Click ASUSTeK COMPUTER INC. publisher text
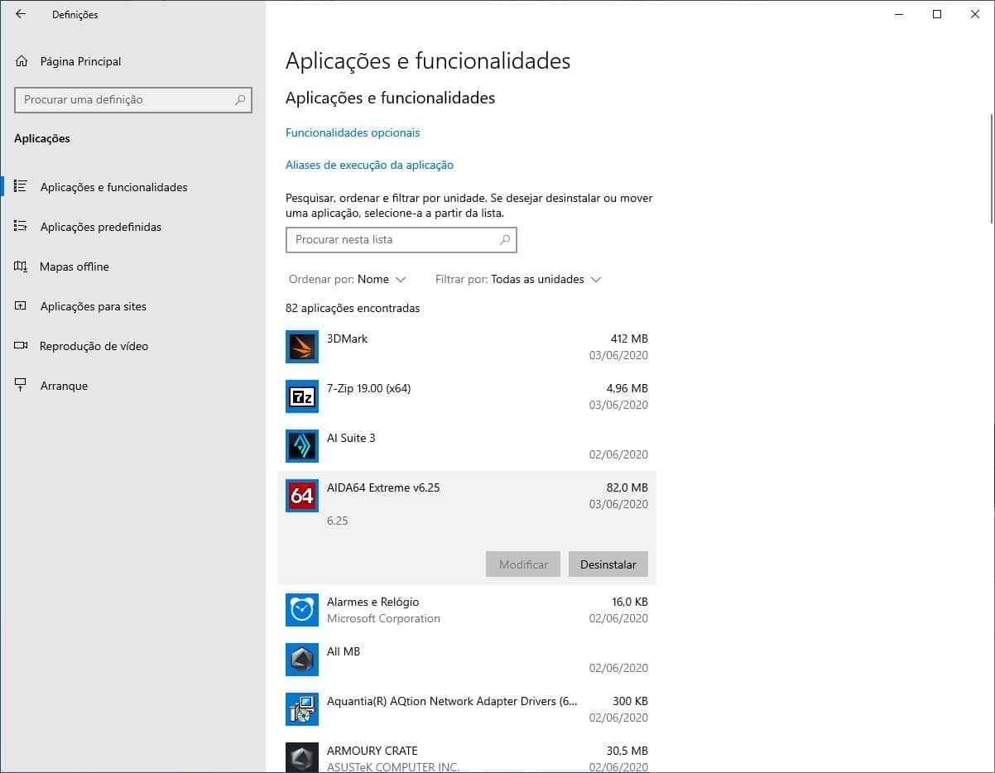 393,766
